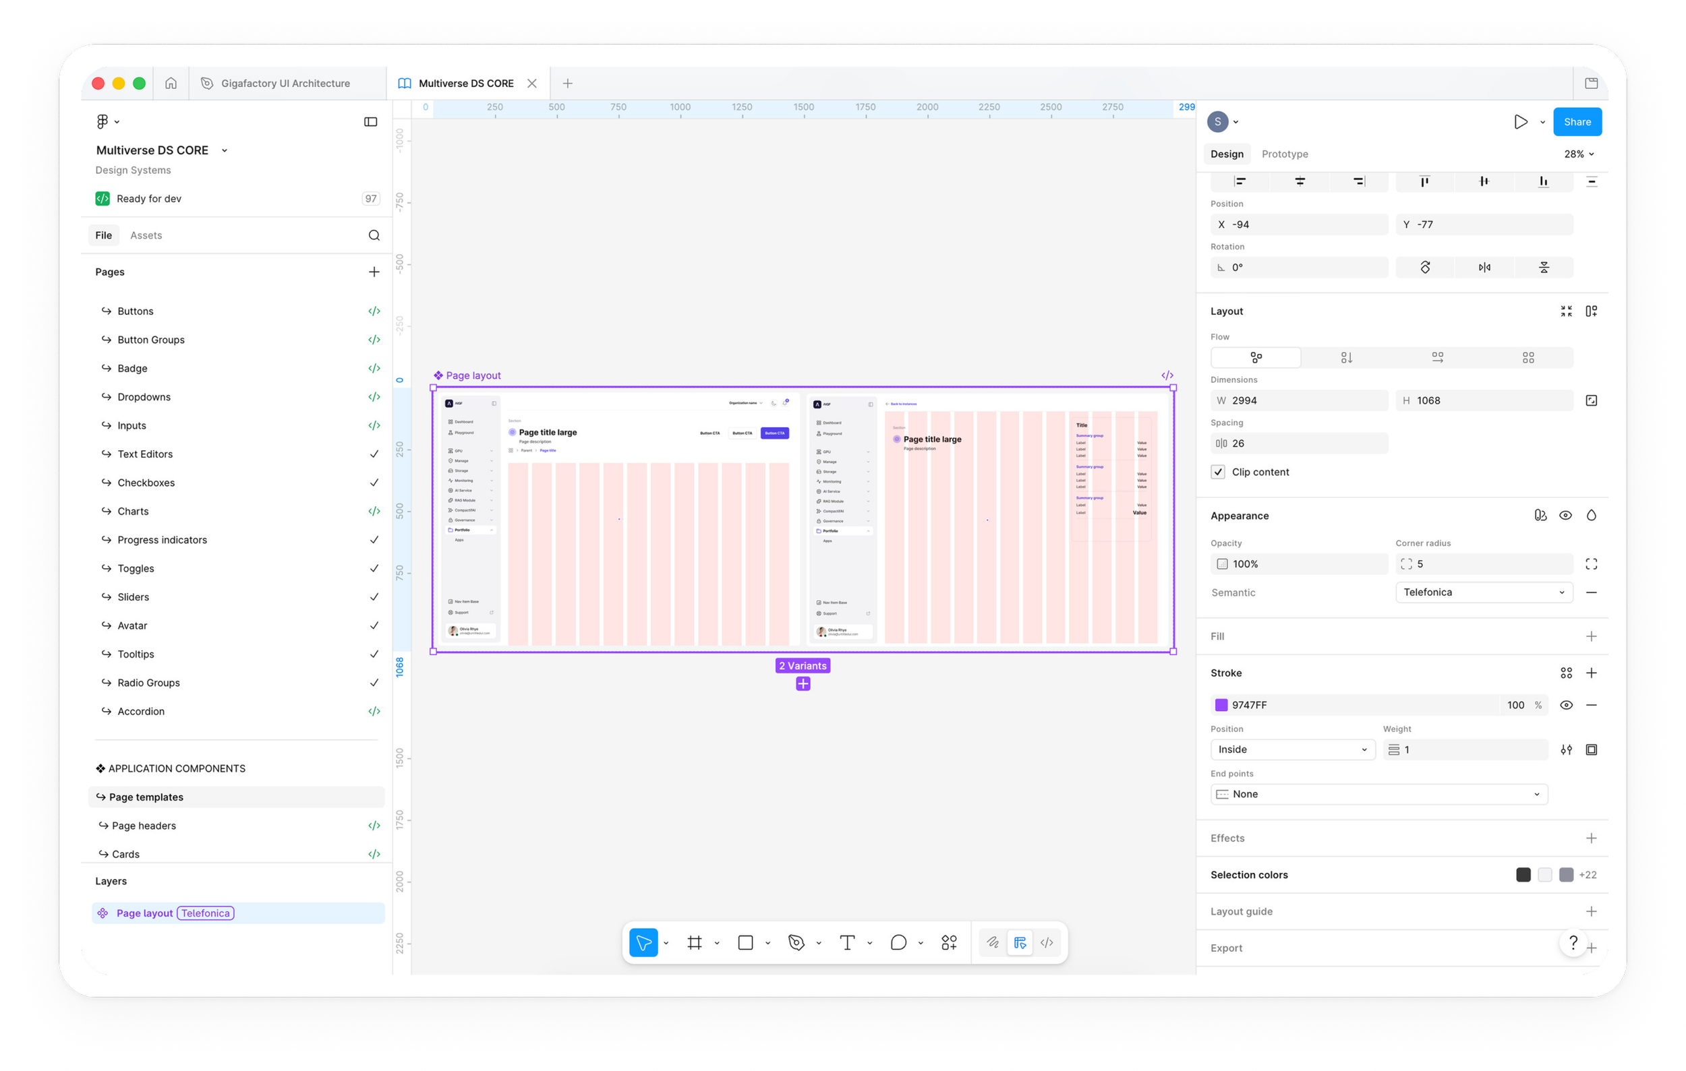The image size is (1686, 1071).
Task: Go to the home screen icon
Action: [171, 84]
